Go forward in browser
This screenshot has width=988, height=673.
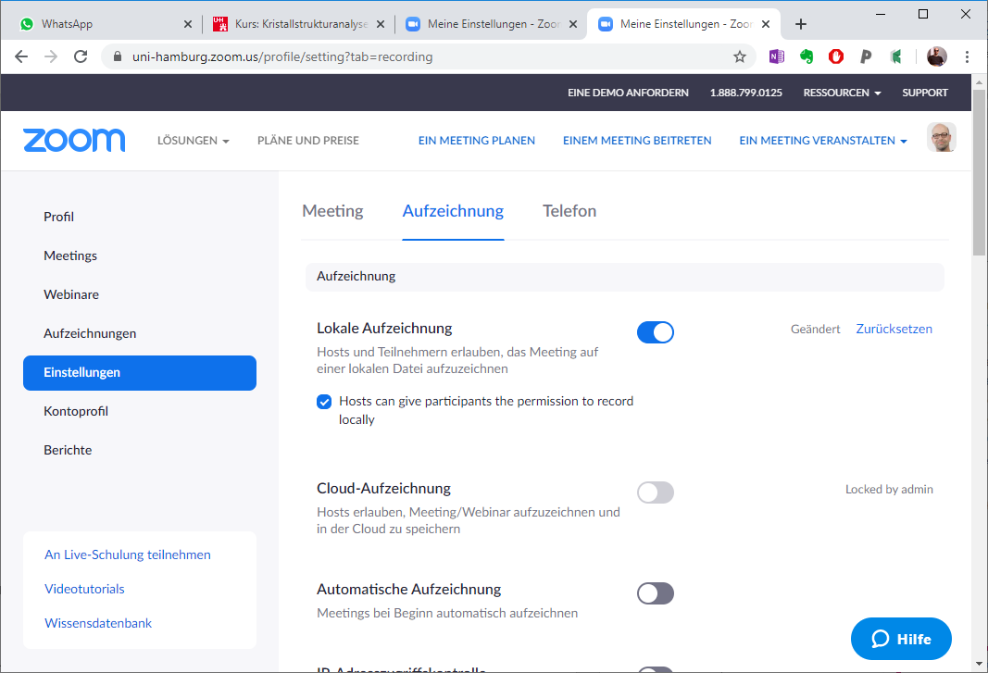pos(51,56)
